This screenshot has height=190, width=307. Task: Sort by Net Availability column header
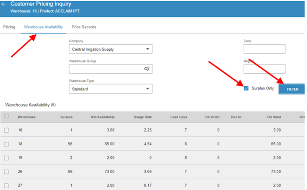pos(103,117)
